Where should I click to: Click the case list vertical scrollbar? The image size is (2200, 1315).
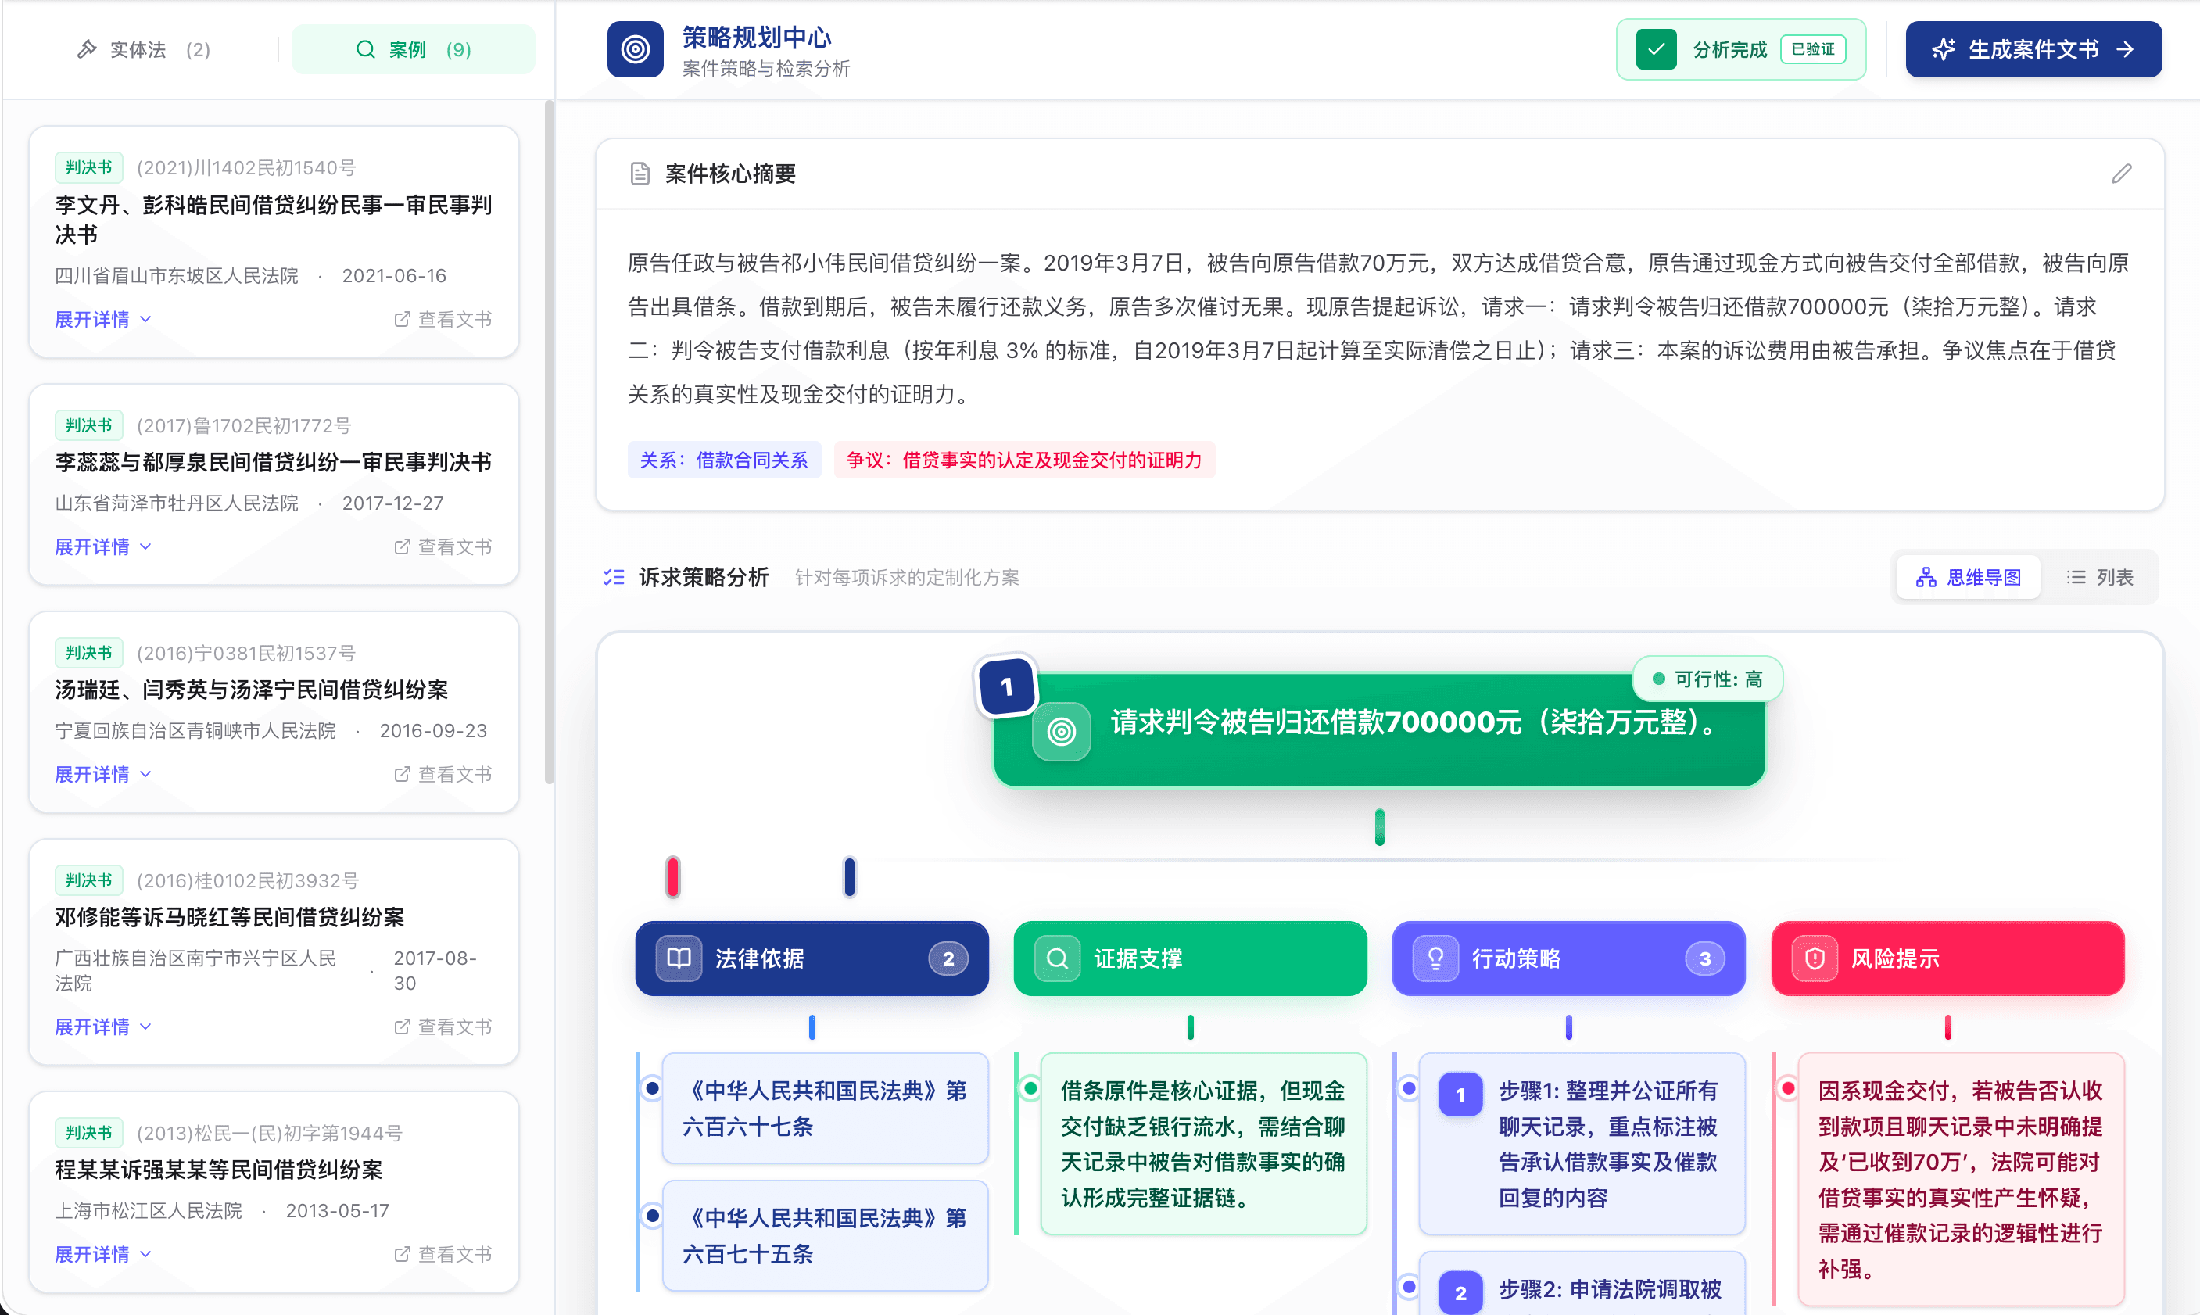[550, 443]
